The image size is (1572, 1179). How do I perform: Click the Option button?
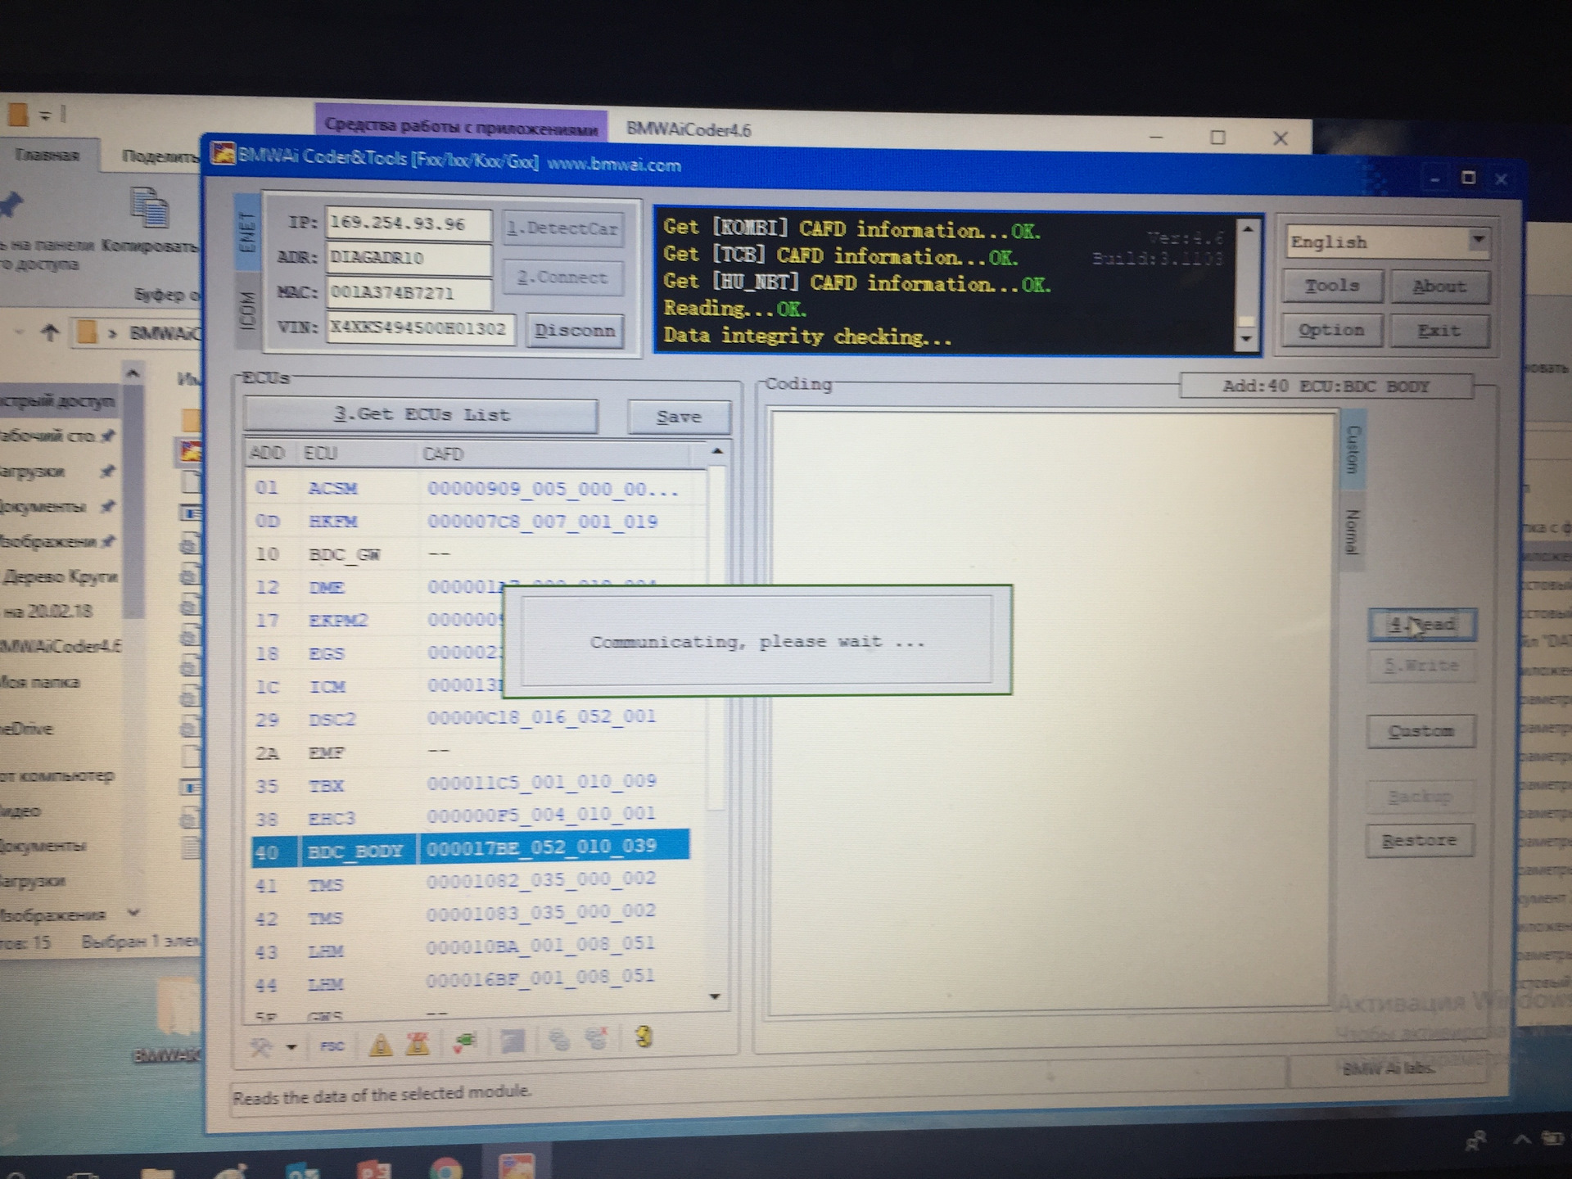tap(1330, 330)
